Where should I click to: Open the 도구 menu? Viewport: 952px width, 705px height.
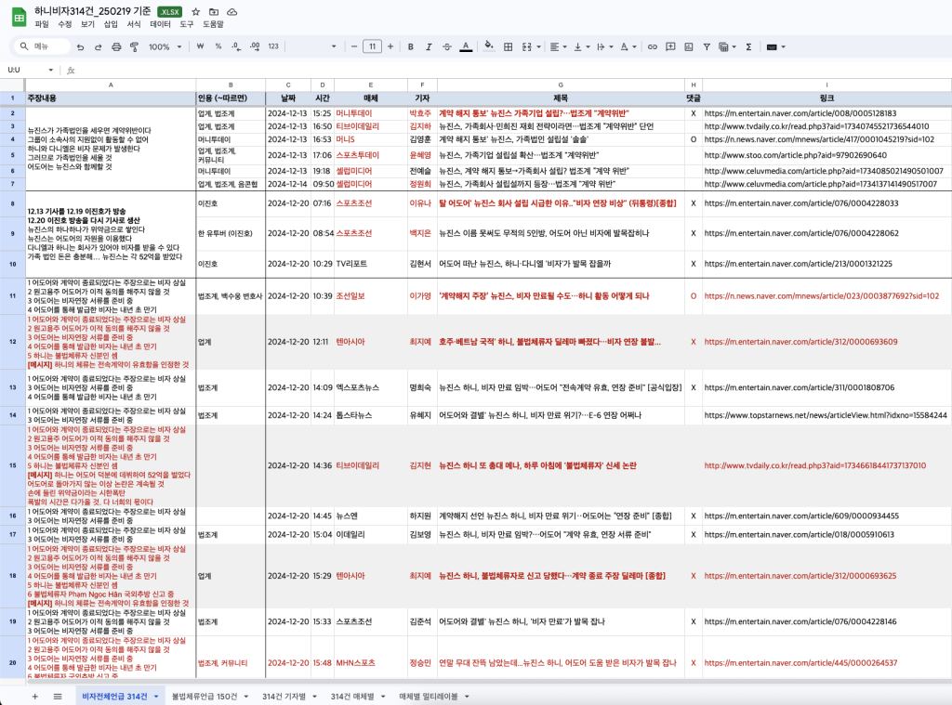click(186, 24)
